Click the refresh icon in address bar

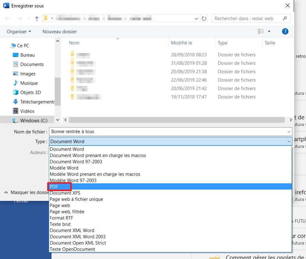click(205, 18)
